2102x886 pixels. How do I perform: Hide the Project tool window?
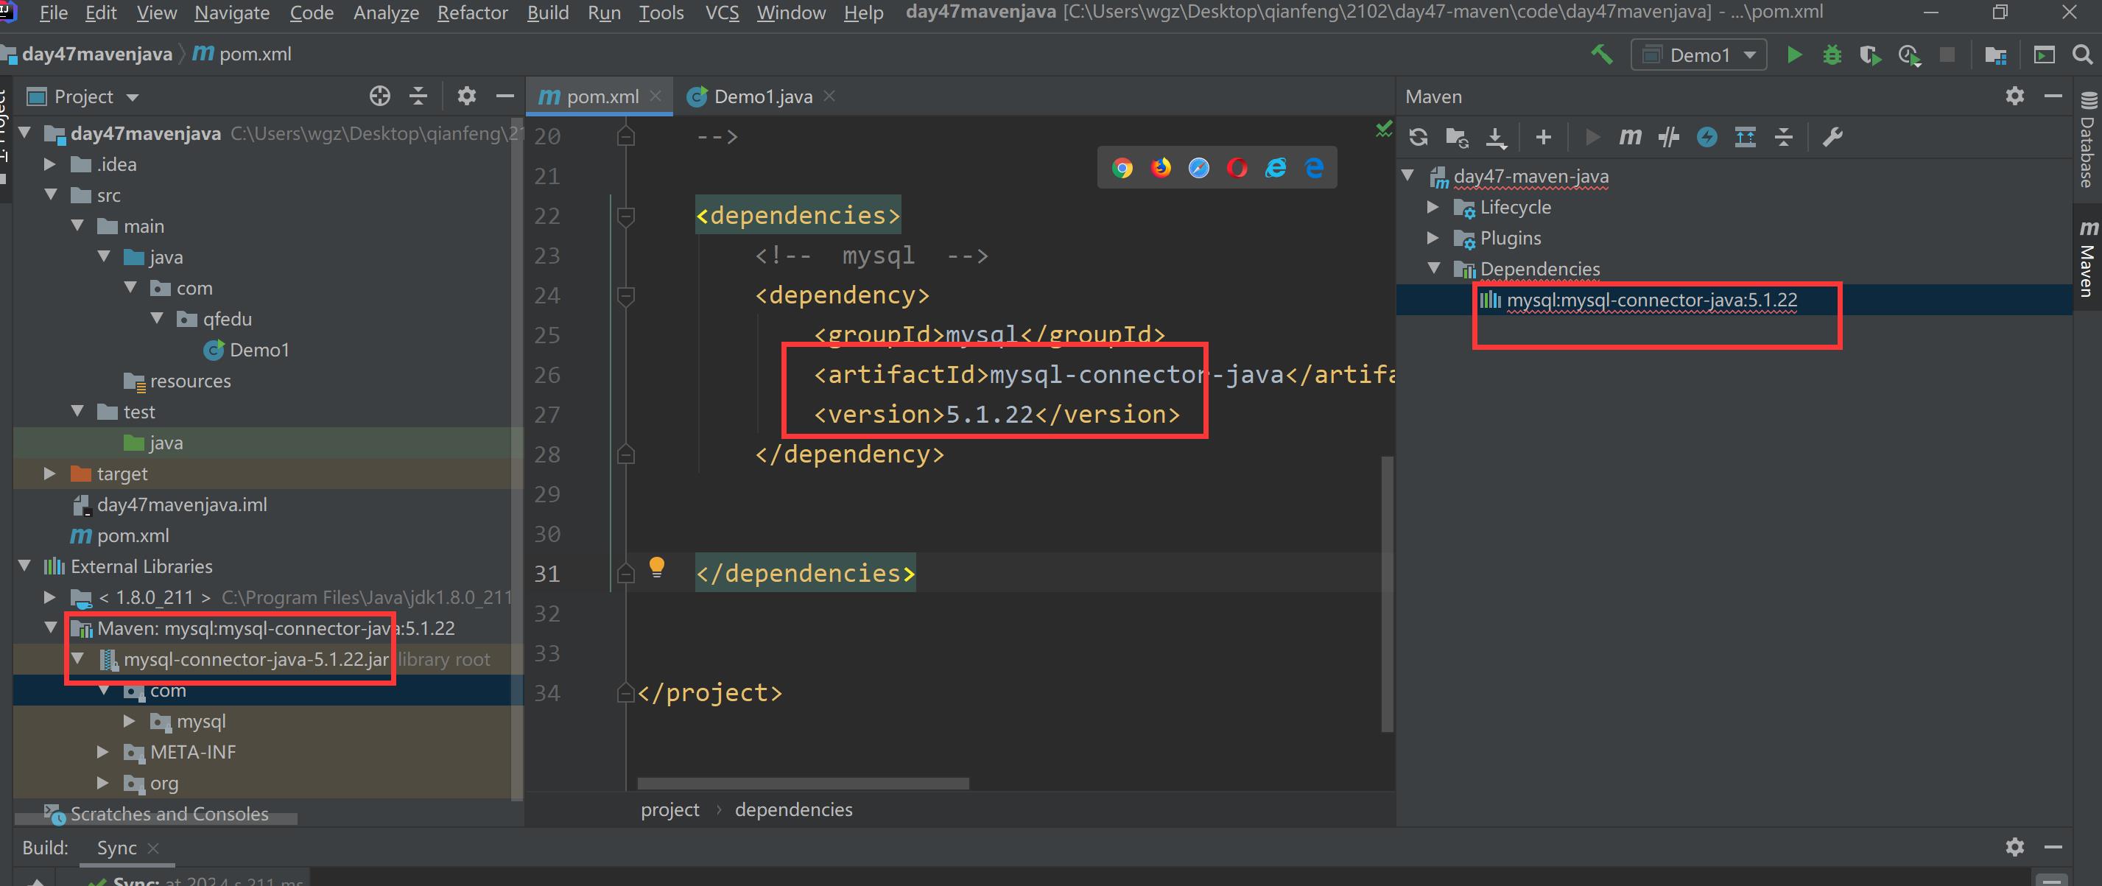[x=505, y=96]
